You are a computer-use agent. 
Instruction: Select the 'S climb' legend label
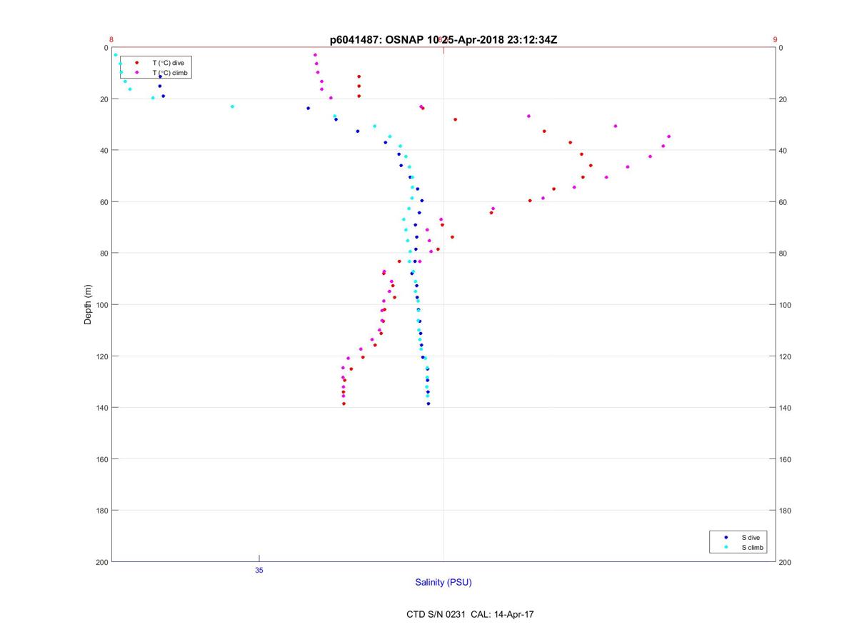753,547
